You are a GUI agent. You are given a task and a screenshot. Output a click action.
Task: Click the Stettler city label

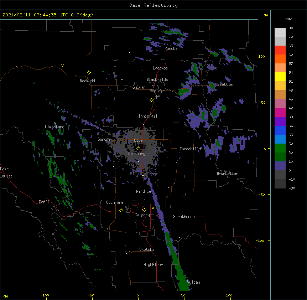tap(226, 84)
